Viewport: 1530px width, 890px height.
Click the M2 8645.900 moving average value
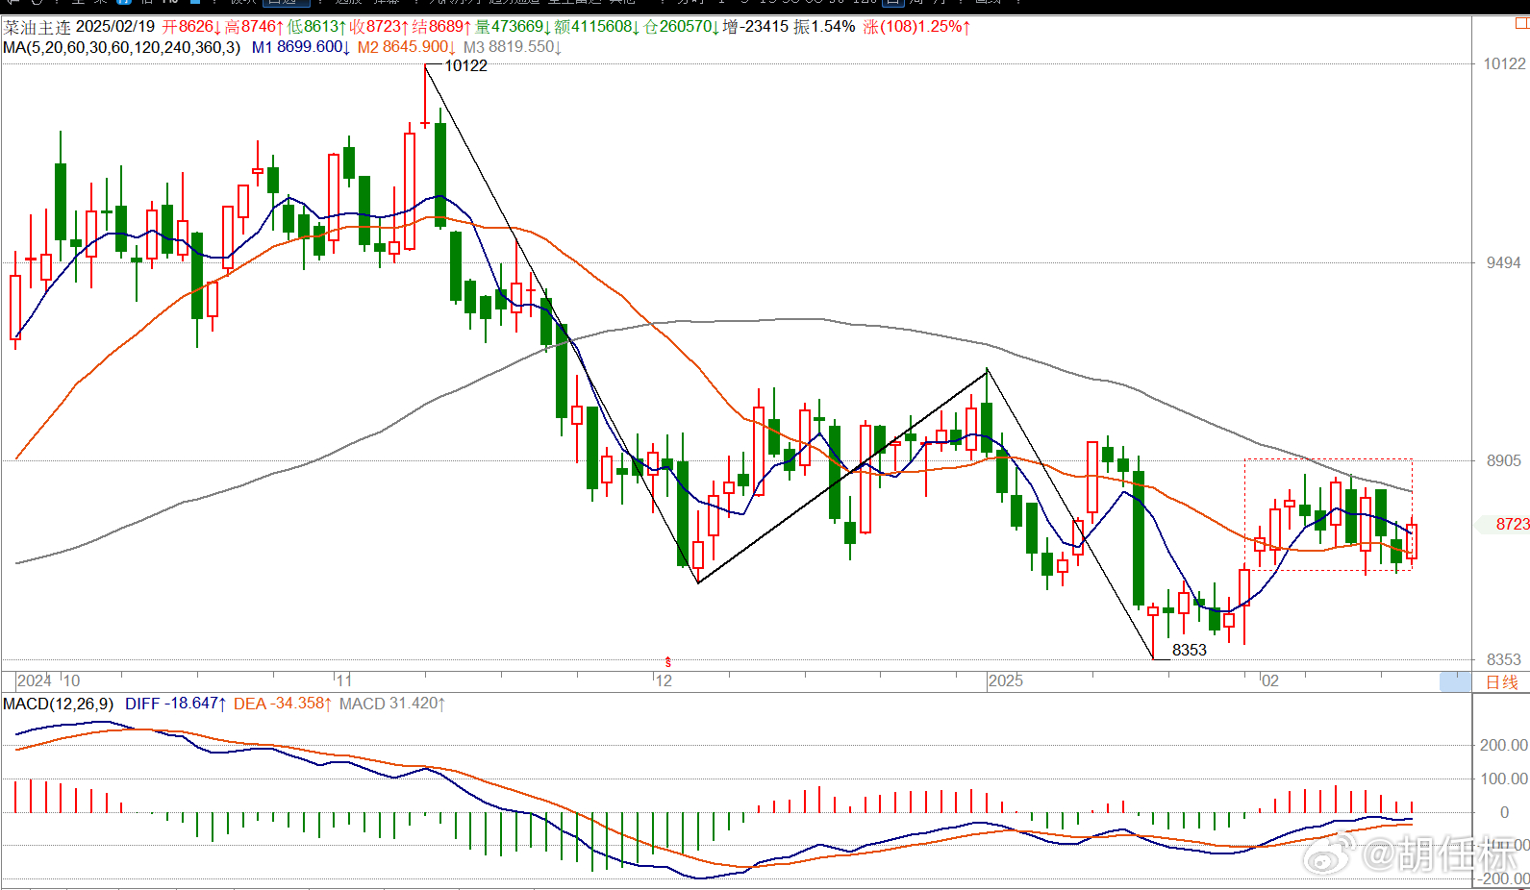[406, 47]
